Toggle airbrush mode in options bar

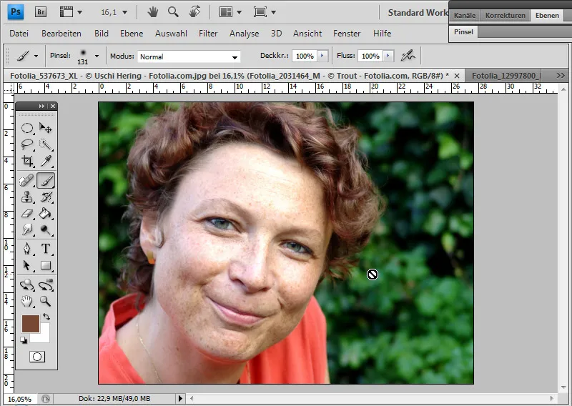click(408, 56)
